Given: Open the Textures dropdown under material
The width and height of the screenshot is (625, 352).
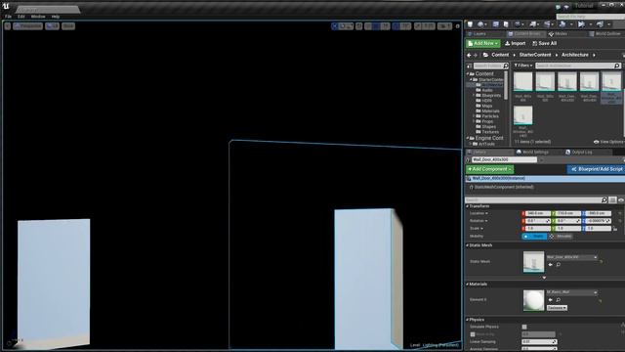Looking at the screenshot, I should (557, 308).
